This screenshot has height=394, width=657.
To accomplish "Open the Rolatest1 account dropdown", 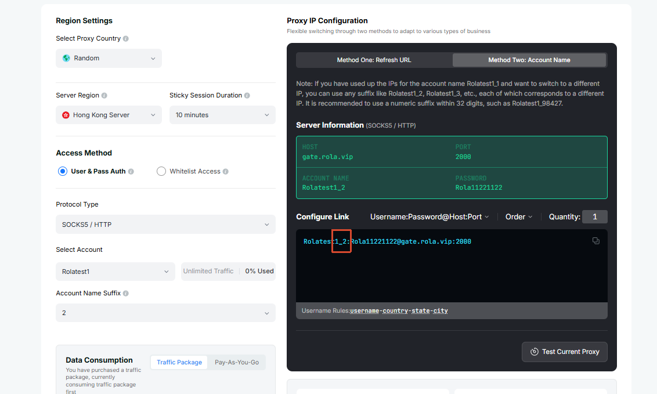I will tap(115, 272).
